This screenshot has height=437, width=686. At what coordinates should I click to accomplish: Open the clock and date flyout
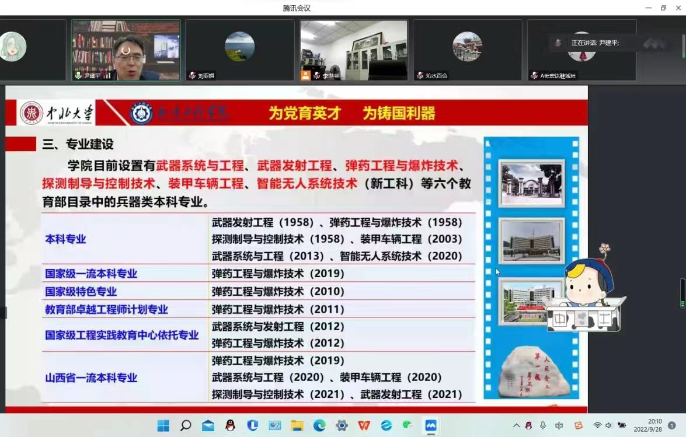654,425
